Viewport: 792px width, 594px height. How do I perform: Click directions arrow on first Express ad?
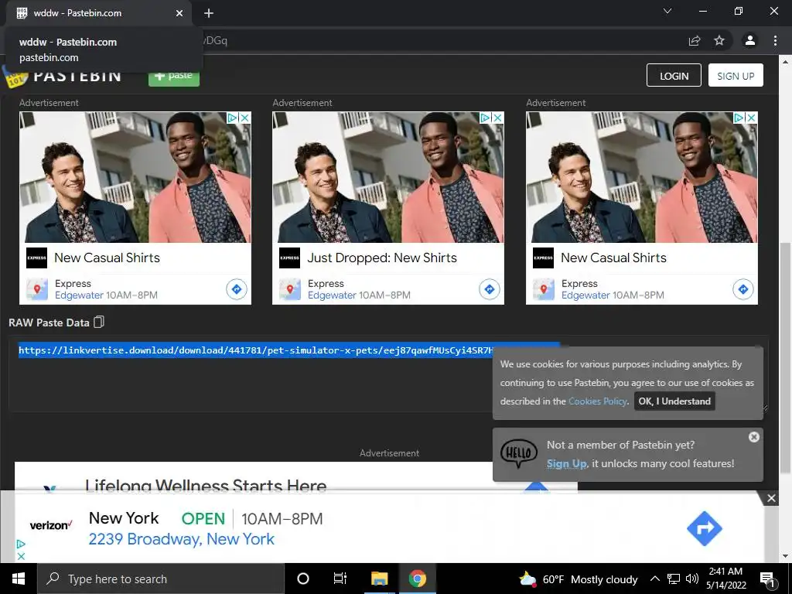pos(237,289)
